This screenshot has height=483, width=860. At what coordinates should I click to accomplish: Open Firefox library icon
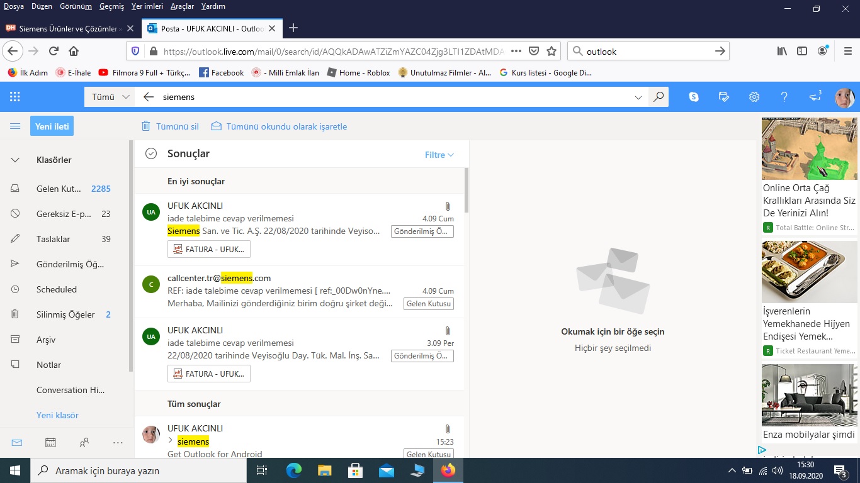[x=782, y=51]
